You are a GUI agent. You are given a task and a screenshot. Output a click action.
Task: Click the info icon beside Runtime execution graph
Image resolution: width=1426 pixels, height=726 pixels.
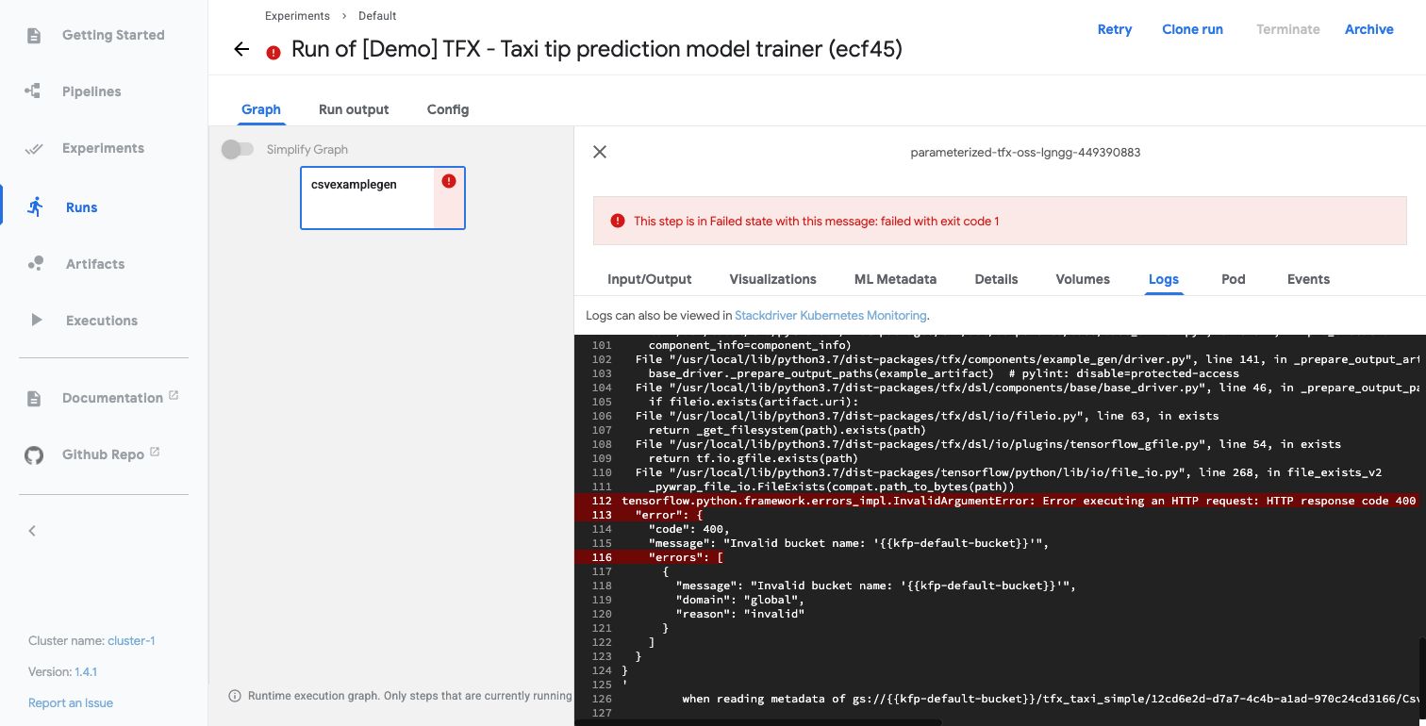[235, 696]
